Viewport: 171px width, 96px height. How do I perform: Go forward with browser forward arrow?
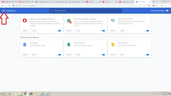click(x=6, y=6)
